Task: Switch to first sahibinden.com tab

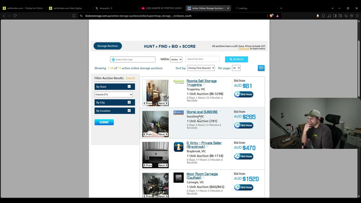Action: [x=23, y=8]
